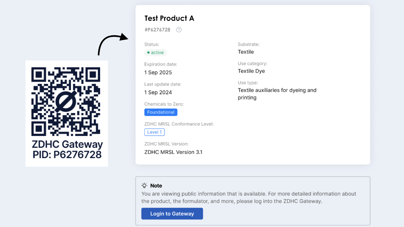Click the ZDHC Gateway QR code

66,101
